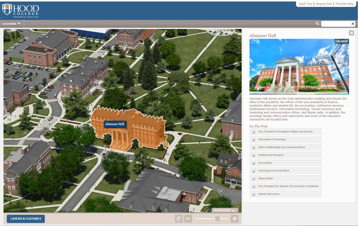This screenshot has width=358, height=226.
Task: Open the Printable Map link
Action: tap(344, 4)
